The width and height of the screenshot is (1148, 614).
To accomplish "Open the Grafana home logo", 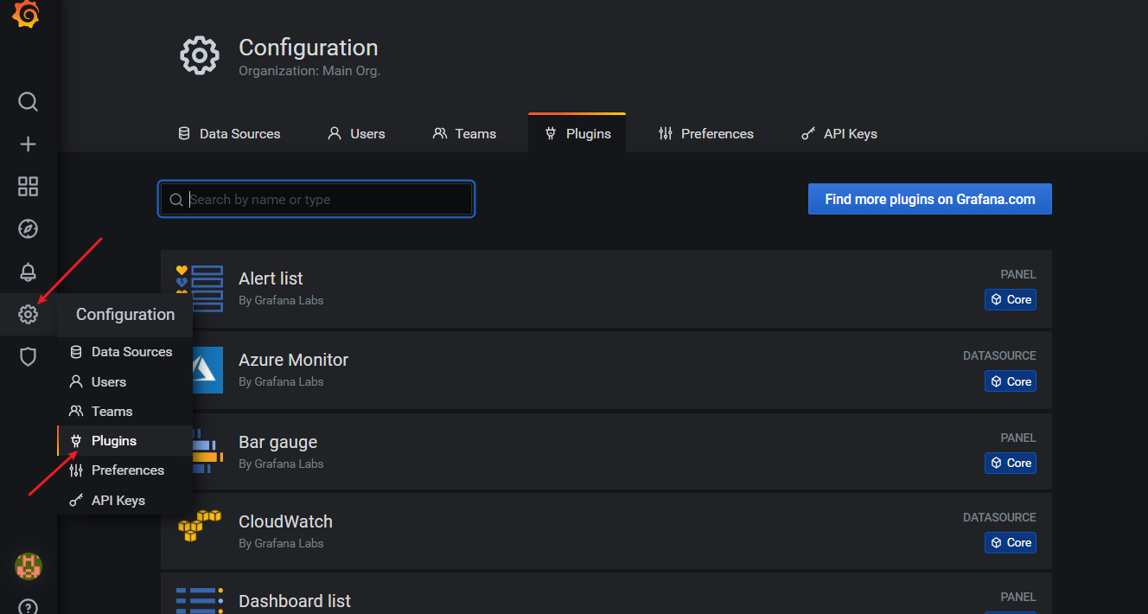I will pos(26,13).
